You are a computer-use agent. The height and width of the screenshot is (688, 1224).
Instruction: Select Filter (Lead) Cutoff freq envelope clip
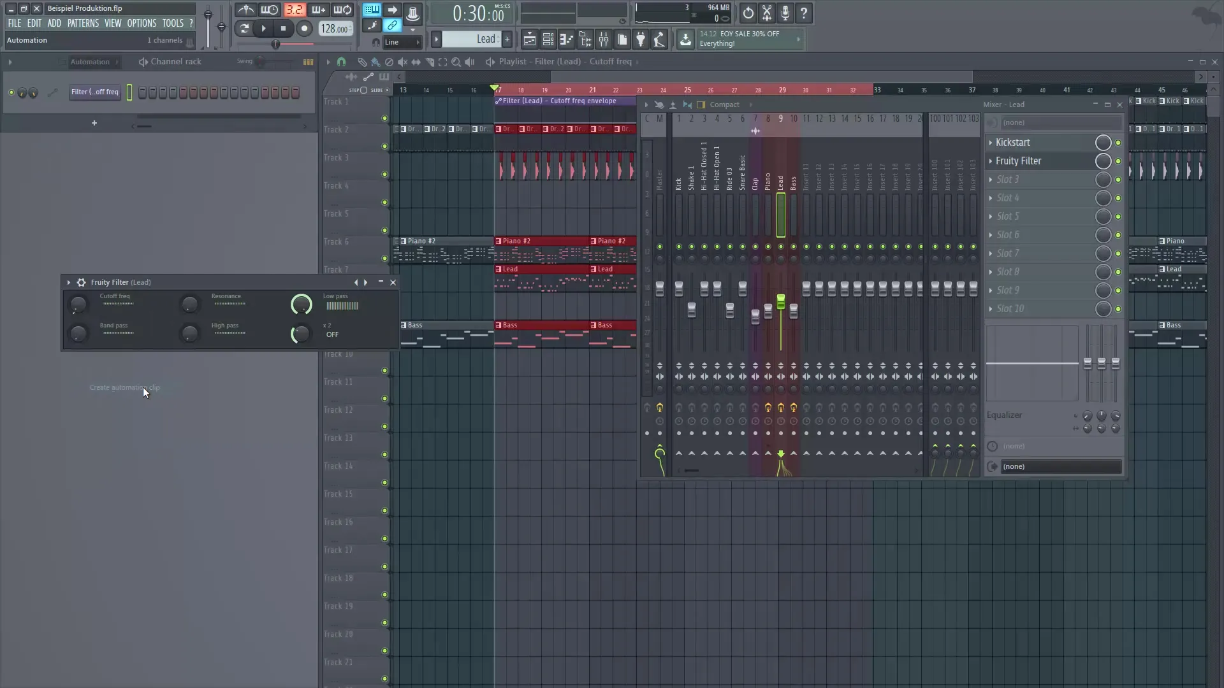(565, 101)
